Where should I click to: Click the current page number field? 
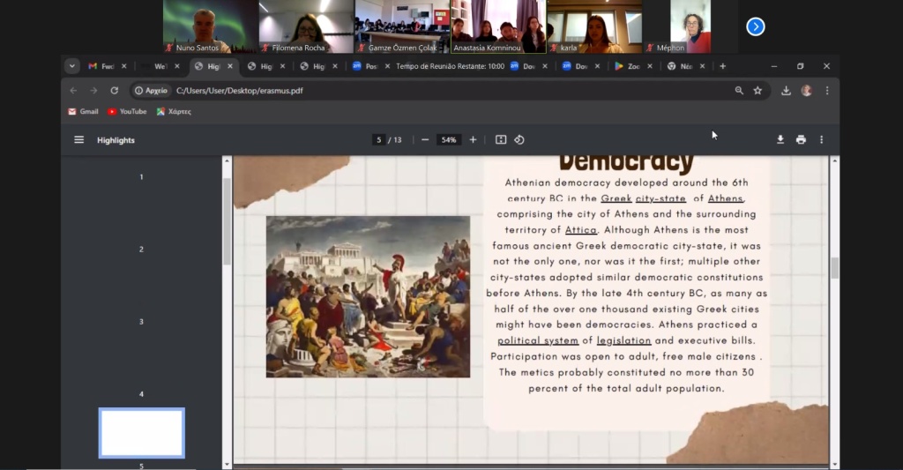pos(378,139)
